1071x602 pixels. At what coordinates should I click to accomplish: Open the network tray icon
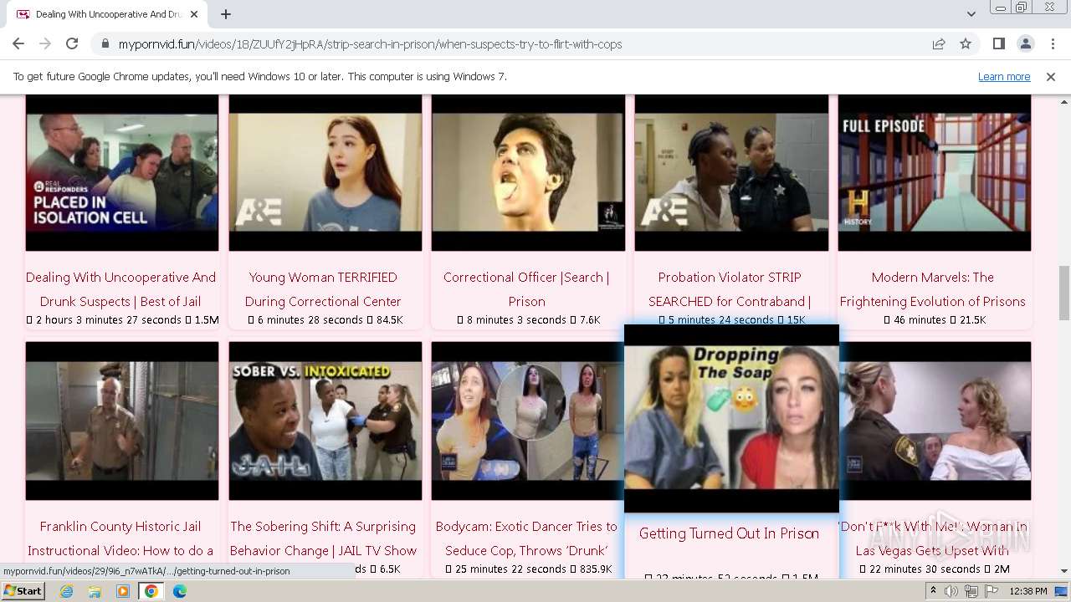click(971, 591)
